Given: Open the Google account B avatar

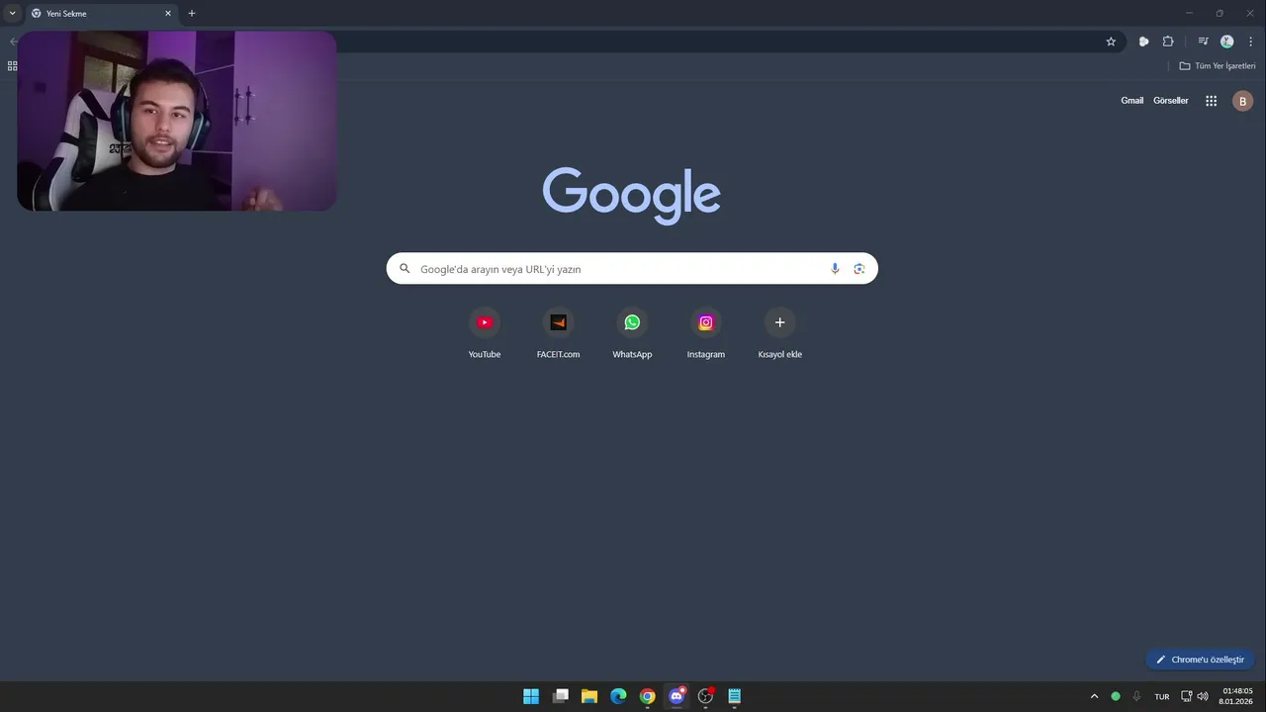Looking at the screenshot, I should 1243,101.
